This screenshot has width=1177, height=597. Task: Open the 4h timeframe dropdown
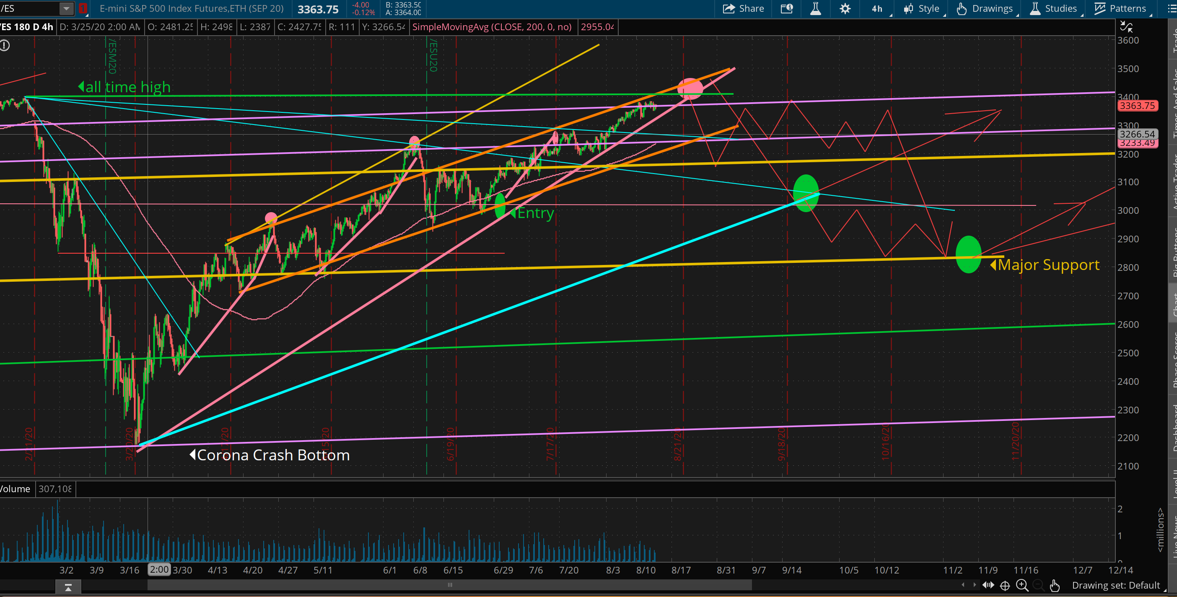click(878, 9)
